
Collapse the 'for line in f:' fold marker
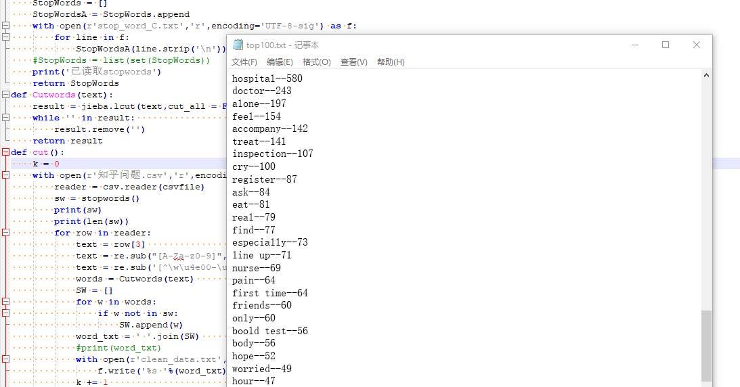tap(5, 37)
